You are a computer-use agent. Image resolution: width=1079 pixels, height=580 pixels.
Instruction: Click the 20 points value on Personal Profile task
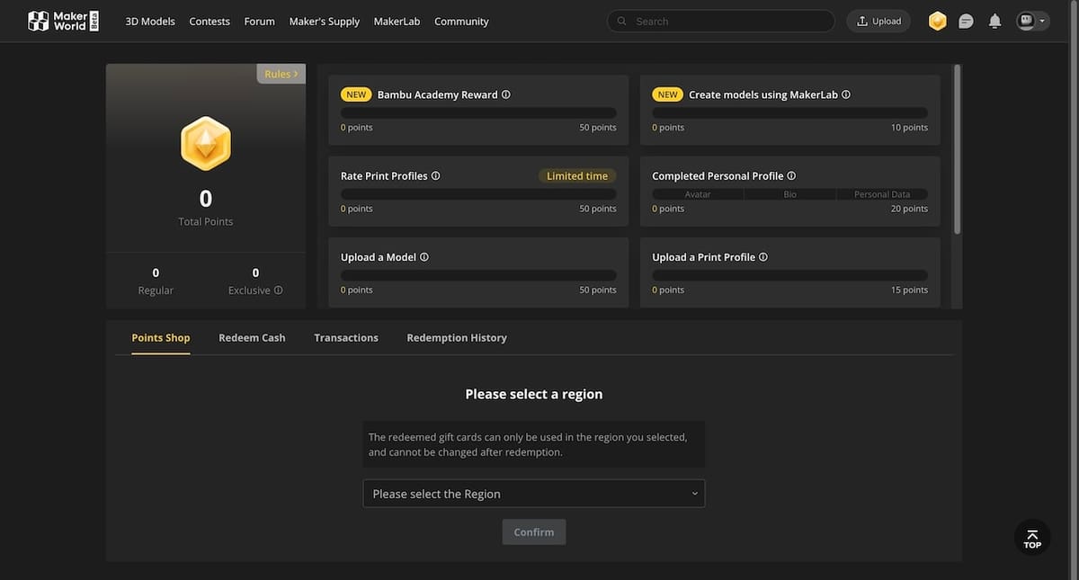point(909,209)
